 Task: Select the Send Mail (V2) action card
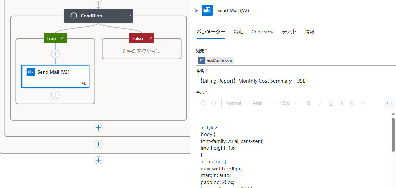55,76
